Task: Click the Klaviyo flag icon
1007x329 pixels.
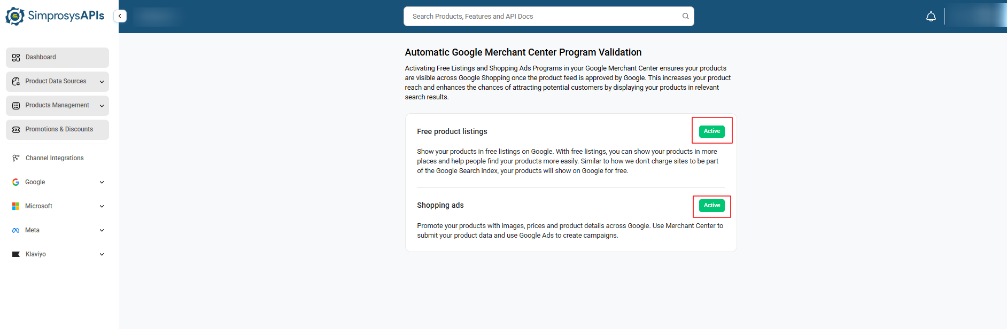Action: coord(16,254)
